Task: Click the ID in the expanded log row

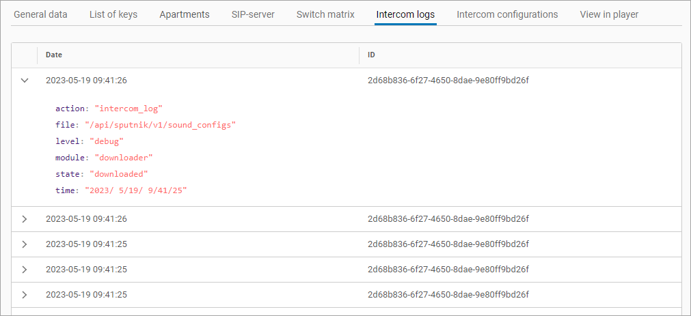Action: (448, 81)
